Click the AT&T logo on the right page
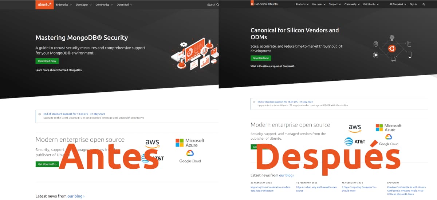 click(x=355, y=141)
